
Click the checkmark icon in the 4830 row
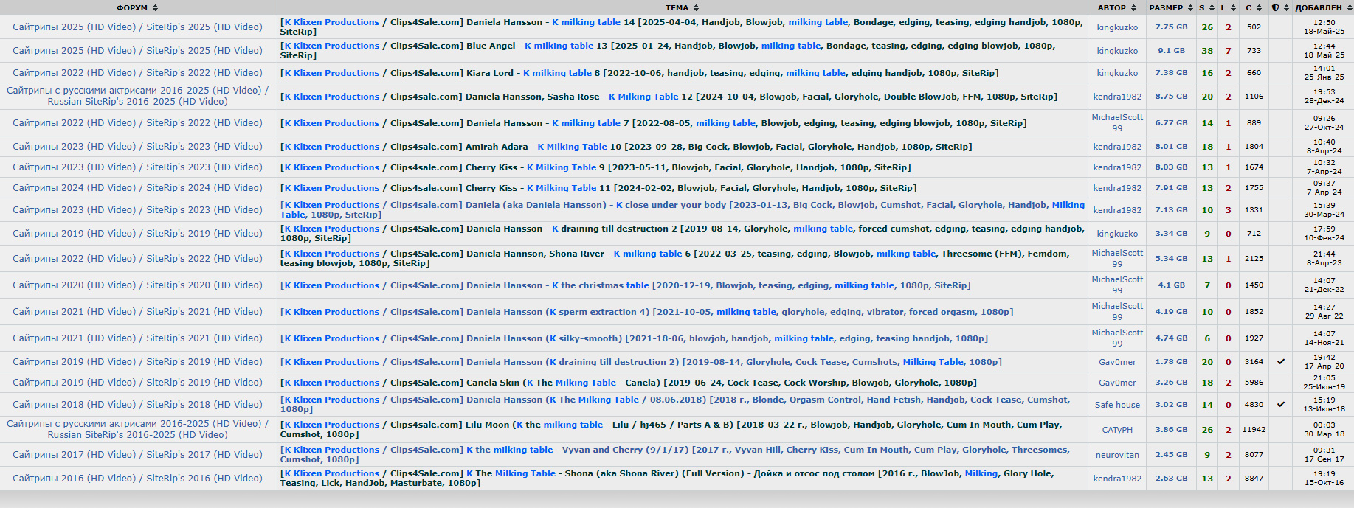pos(1281,405)
